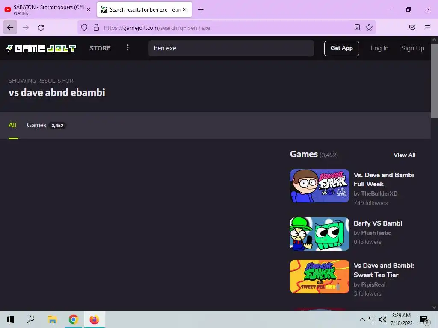Click the Game Jolt logo
438x328 pixels.
[41, 48]
